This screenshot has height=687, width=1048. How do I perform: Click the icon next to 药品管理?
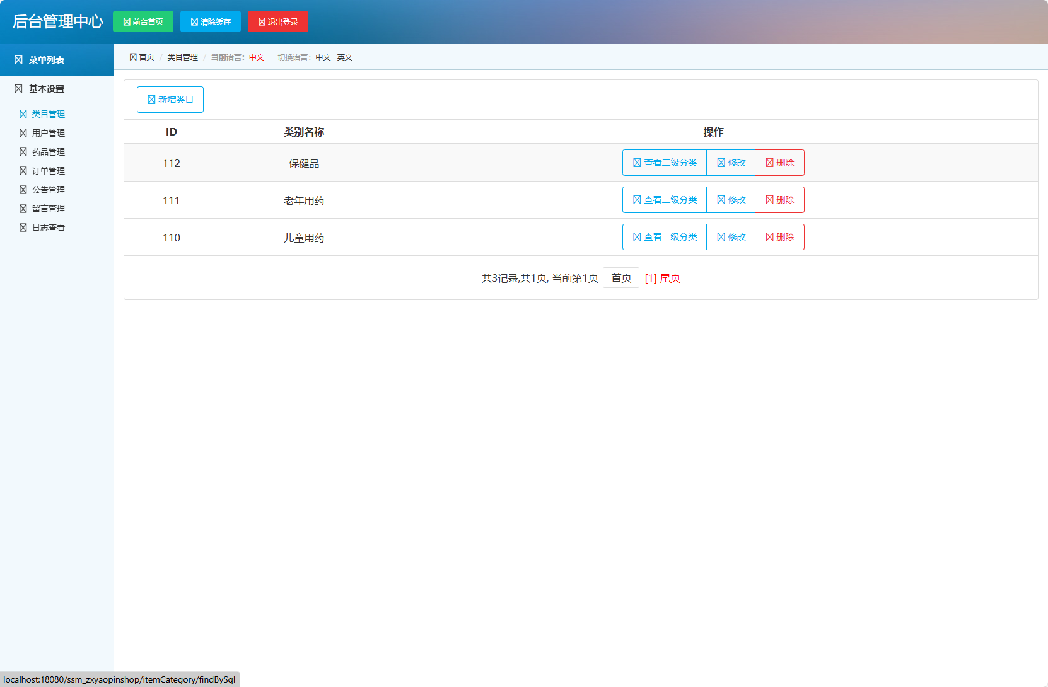23,152
